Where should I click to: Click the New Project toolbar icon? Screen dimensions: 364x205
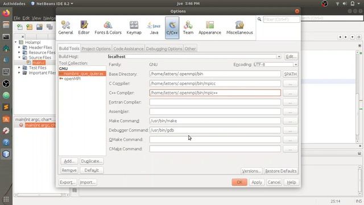[x=30, y=27]
